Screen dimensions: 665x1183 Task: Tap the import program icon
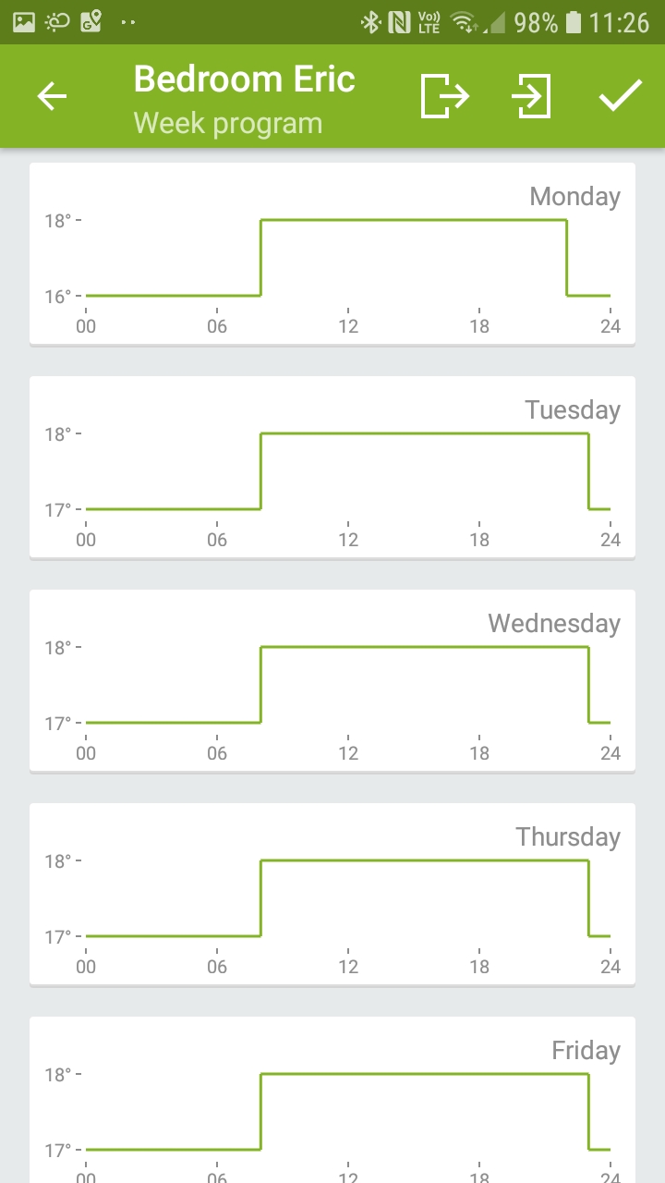(532, 96)
